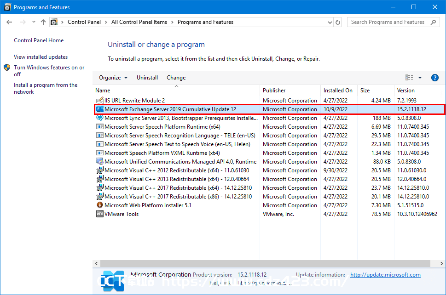Click the IIS URL Rewrite Module 2 icon
This screenshot has width=446, height=295.
point(99,100)
